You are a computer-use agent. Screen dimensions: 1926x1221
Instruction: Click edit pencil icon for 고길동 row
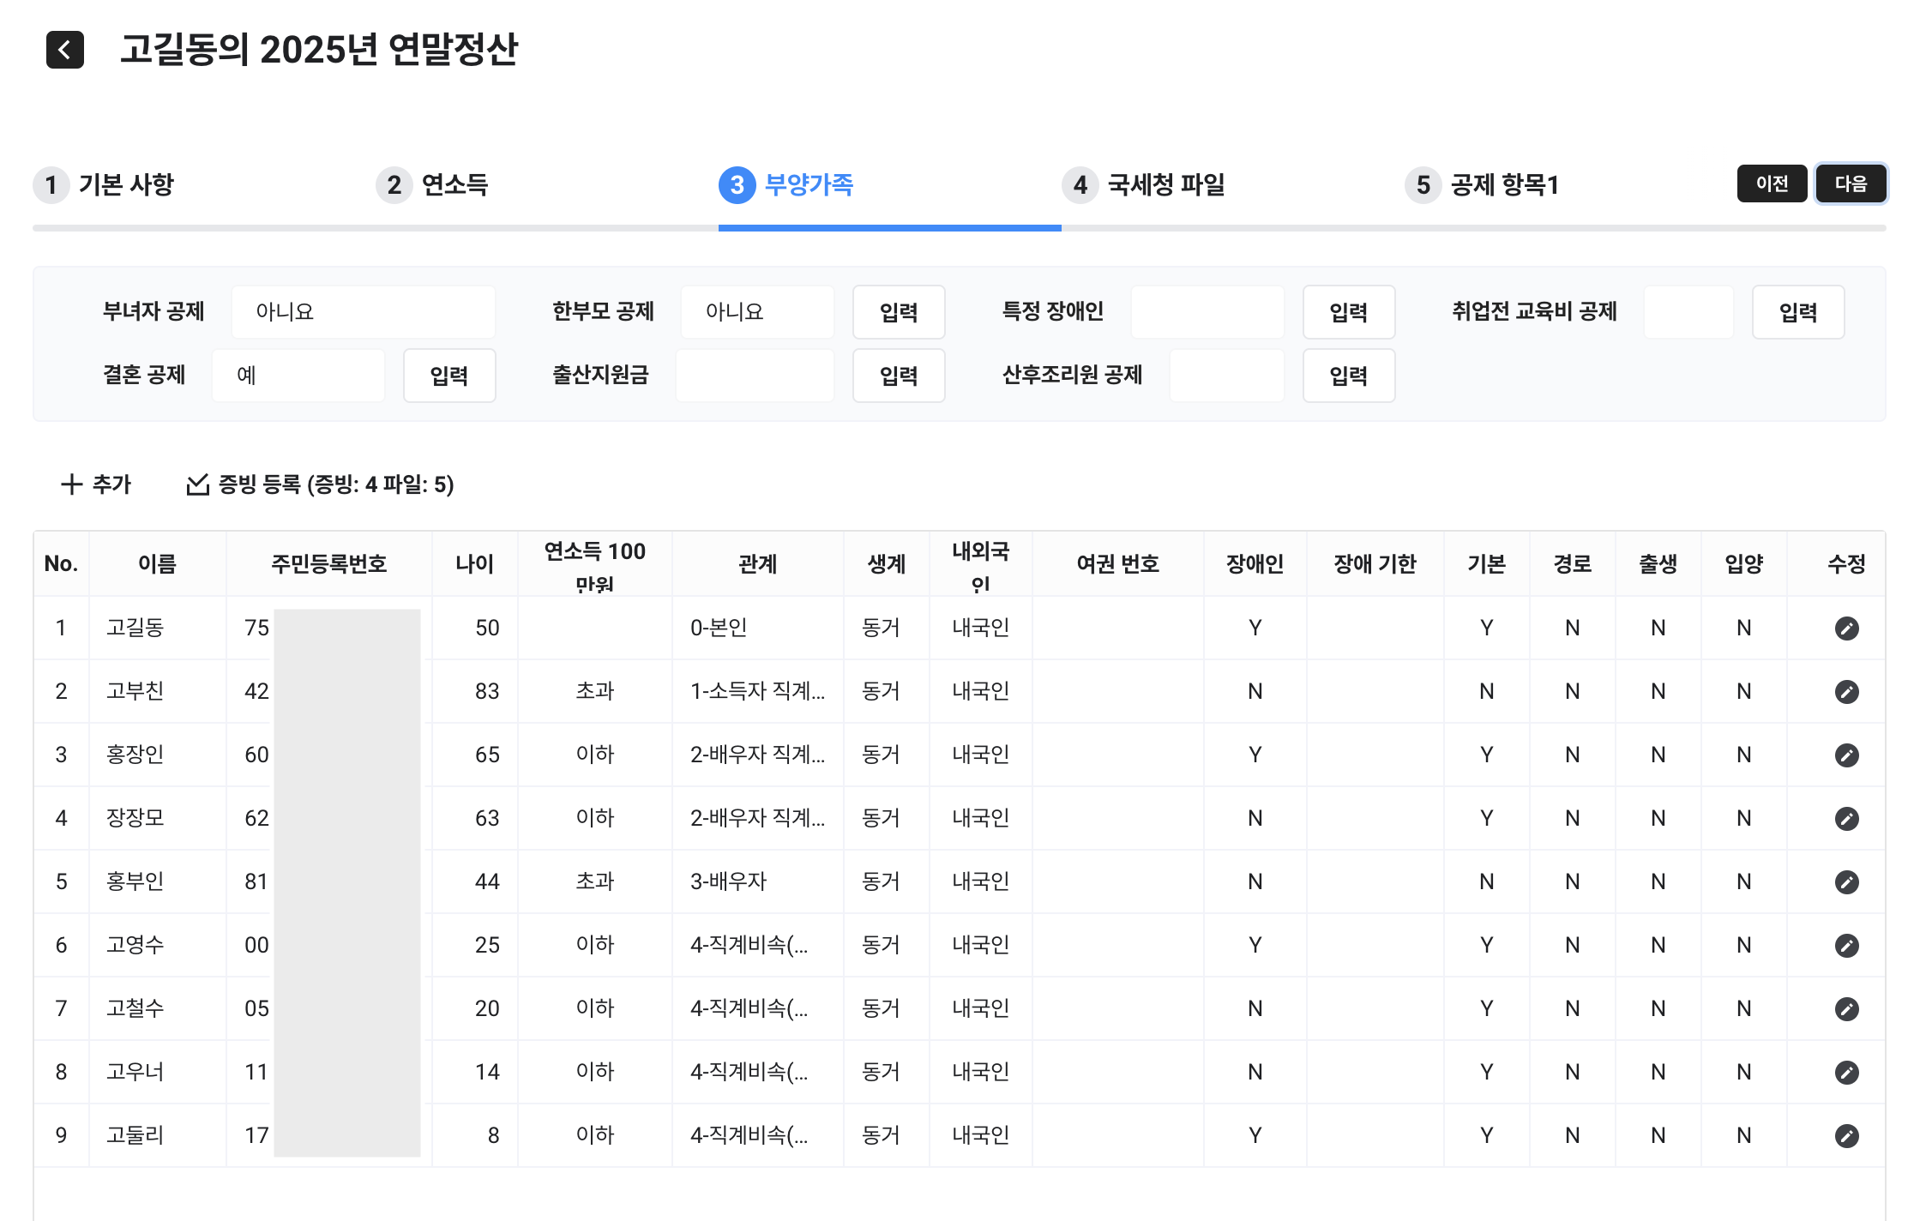click(1846, 629)
